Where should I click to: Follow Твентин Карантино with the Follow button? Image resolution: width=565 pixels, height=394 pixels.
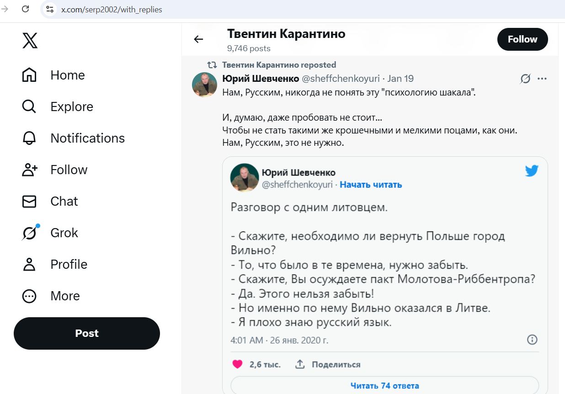click(x=522, y=39)
